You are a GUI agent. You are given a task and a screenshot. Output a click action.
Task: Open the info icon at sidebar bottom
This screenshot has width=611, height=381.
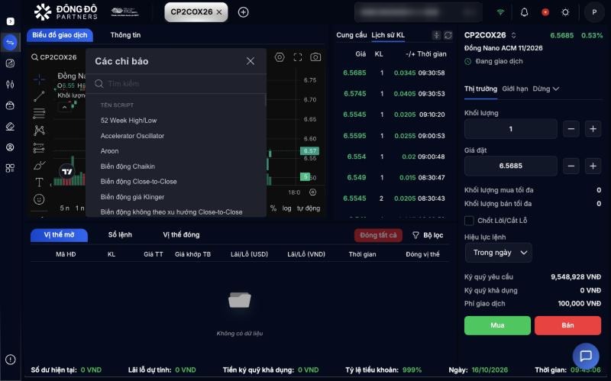click(x=11, y=359)
